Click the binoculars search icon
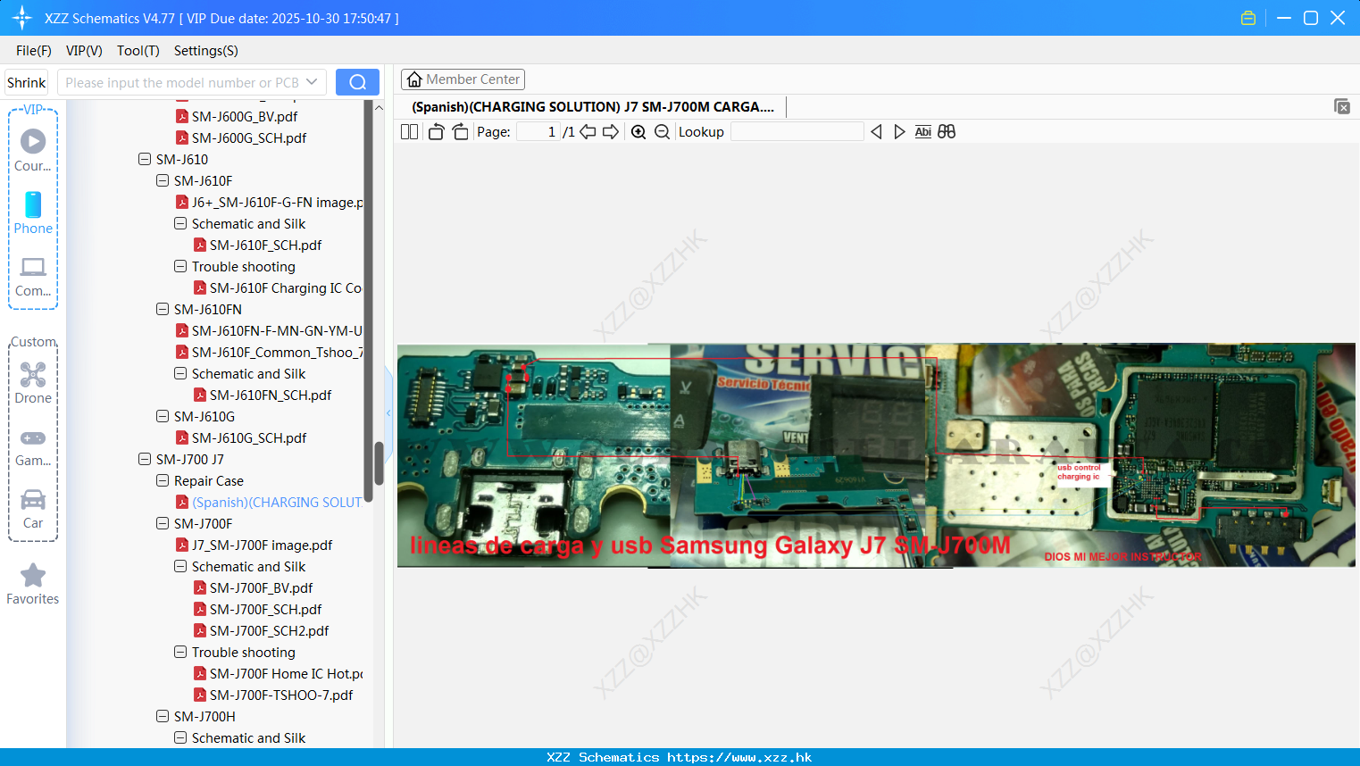The width and height of the screenshot is (1360, 766). pos(947,131)
